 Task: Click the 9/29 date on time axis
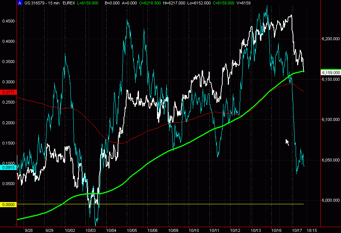point(49,230)
